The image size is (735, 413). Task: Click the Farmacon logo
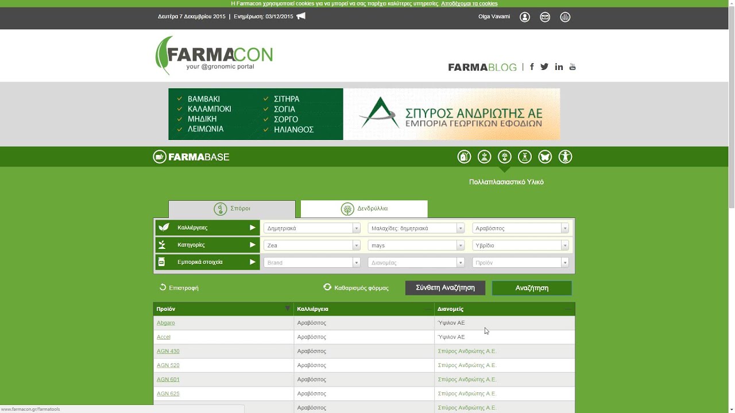214,56
